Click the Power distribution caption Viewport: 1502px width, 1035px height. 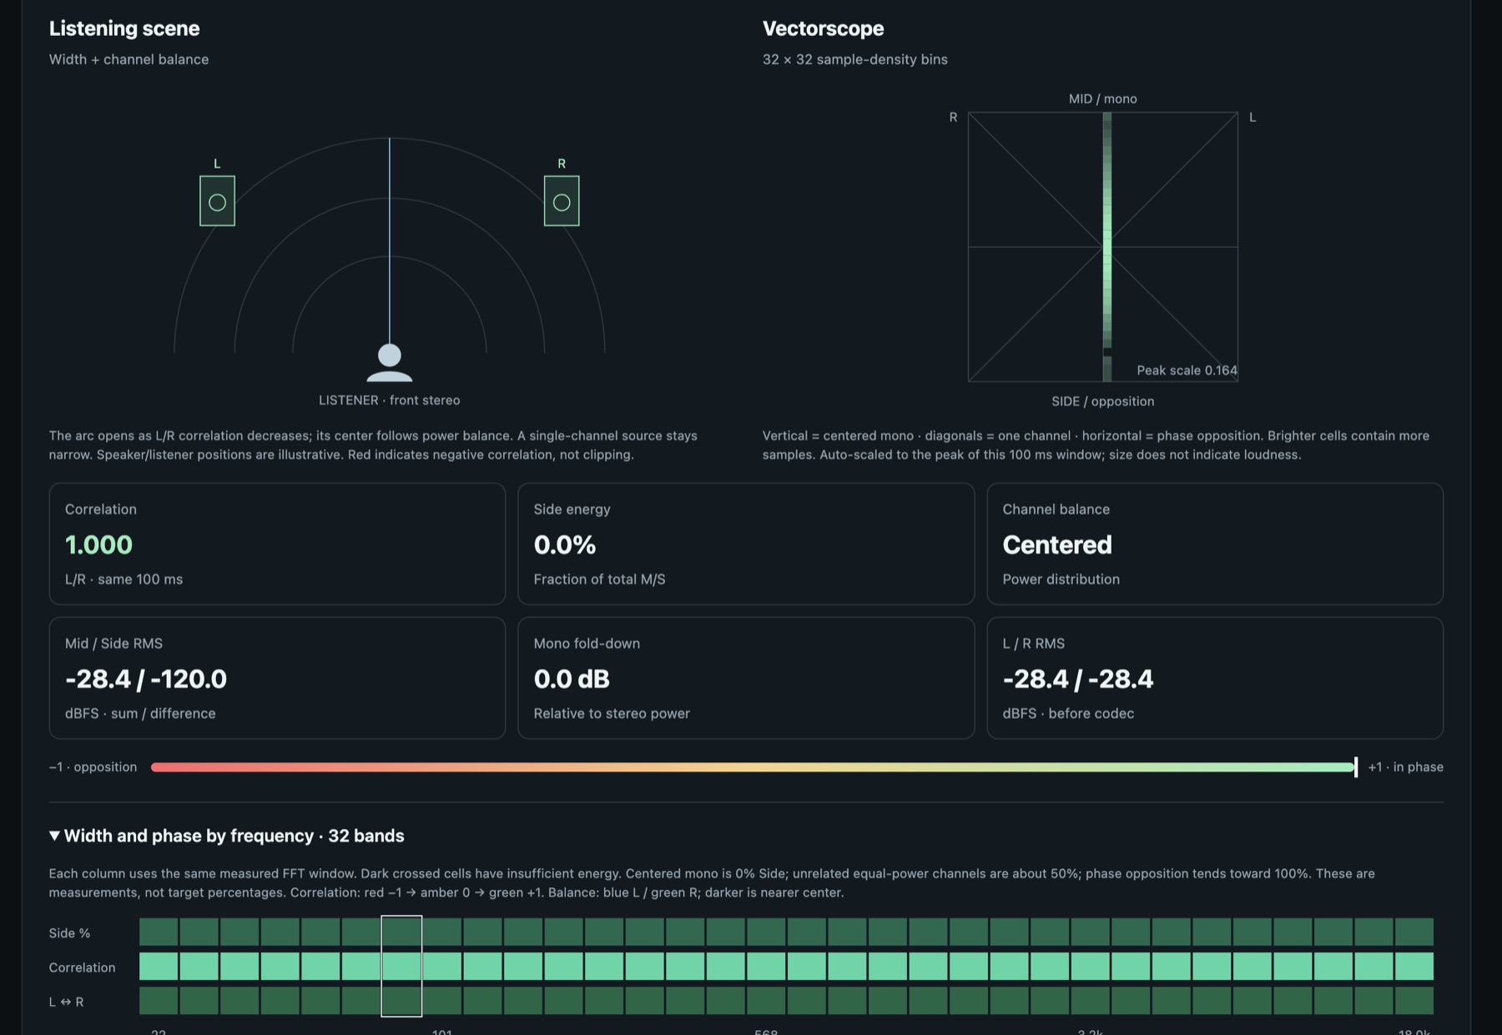pos(1061,579)
